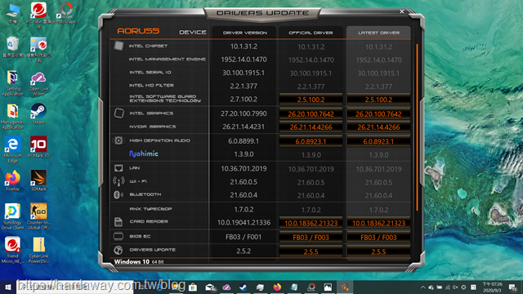This screenshot has height=294, width=523.
Task: Click the AORUS5 logo
Action: coord(138,31)
